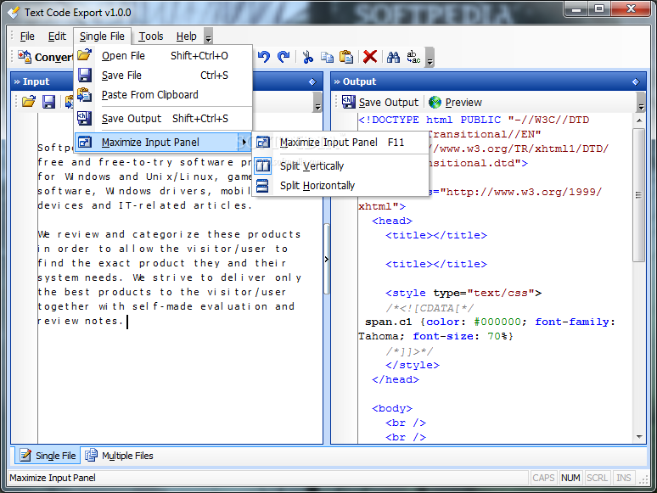Choose Split Horizontally in submenu
Viewport: 657px width, 493px height.
click(x=341, y=186)
